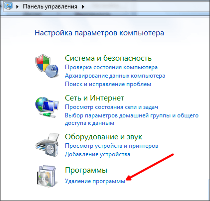Screen dimensions: 210x201
Task: Select Панель управления in the breadcrumb
Action: (50, 6)
